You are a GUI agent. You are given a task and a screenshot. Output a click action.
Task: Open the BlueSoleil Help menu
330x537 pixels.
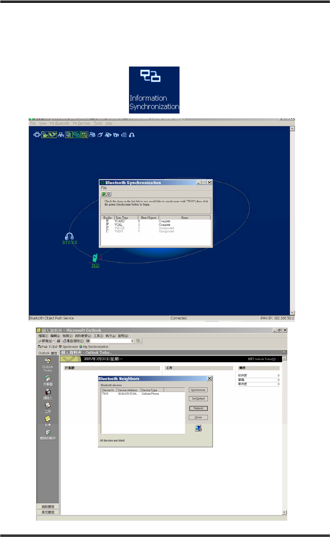pyautogui.click(x=109, y=123)
